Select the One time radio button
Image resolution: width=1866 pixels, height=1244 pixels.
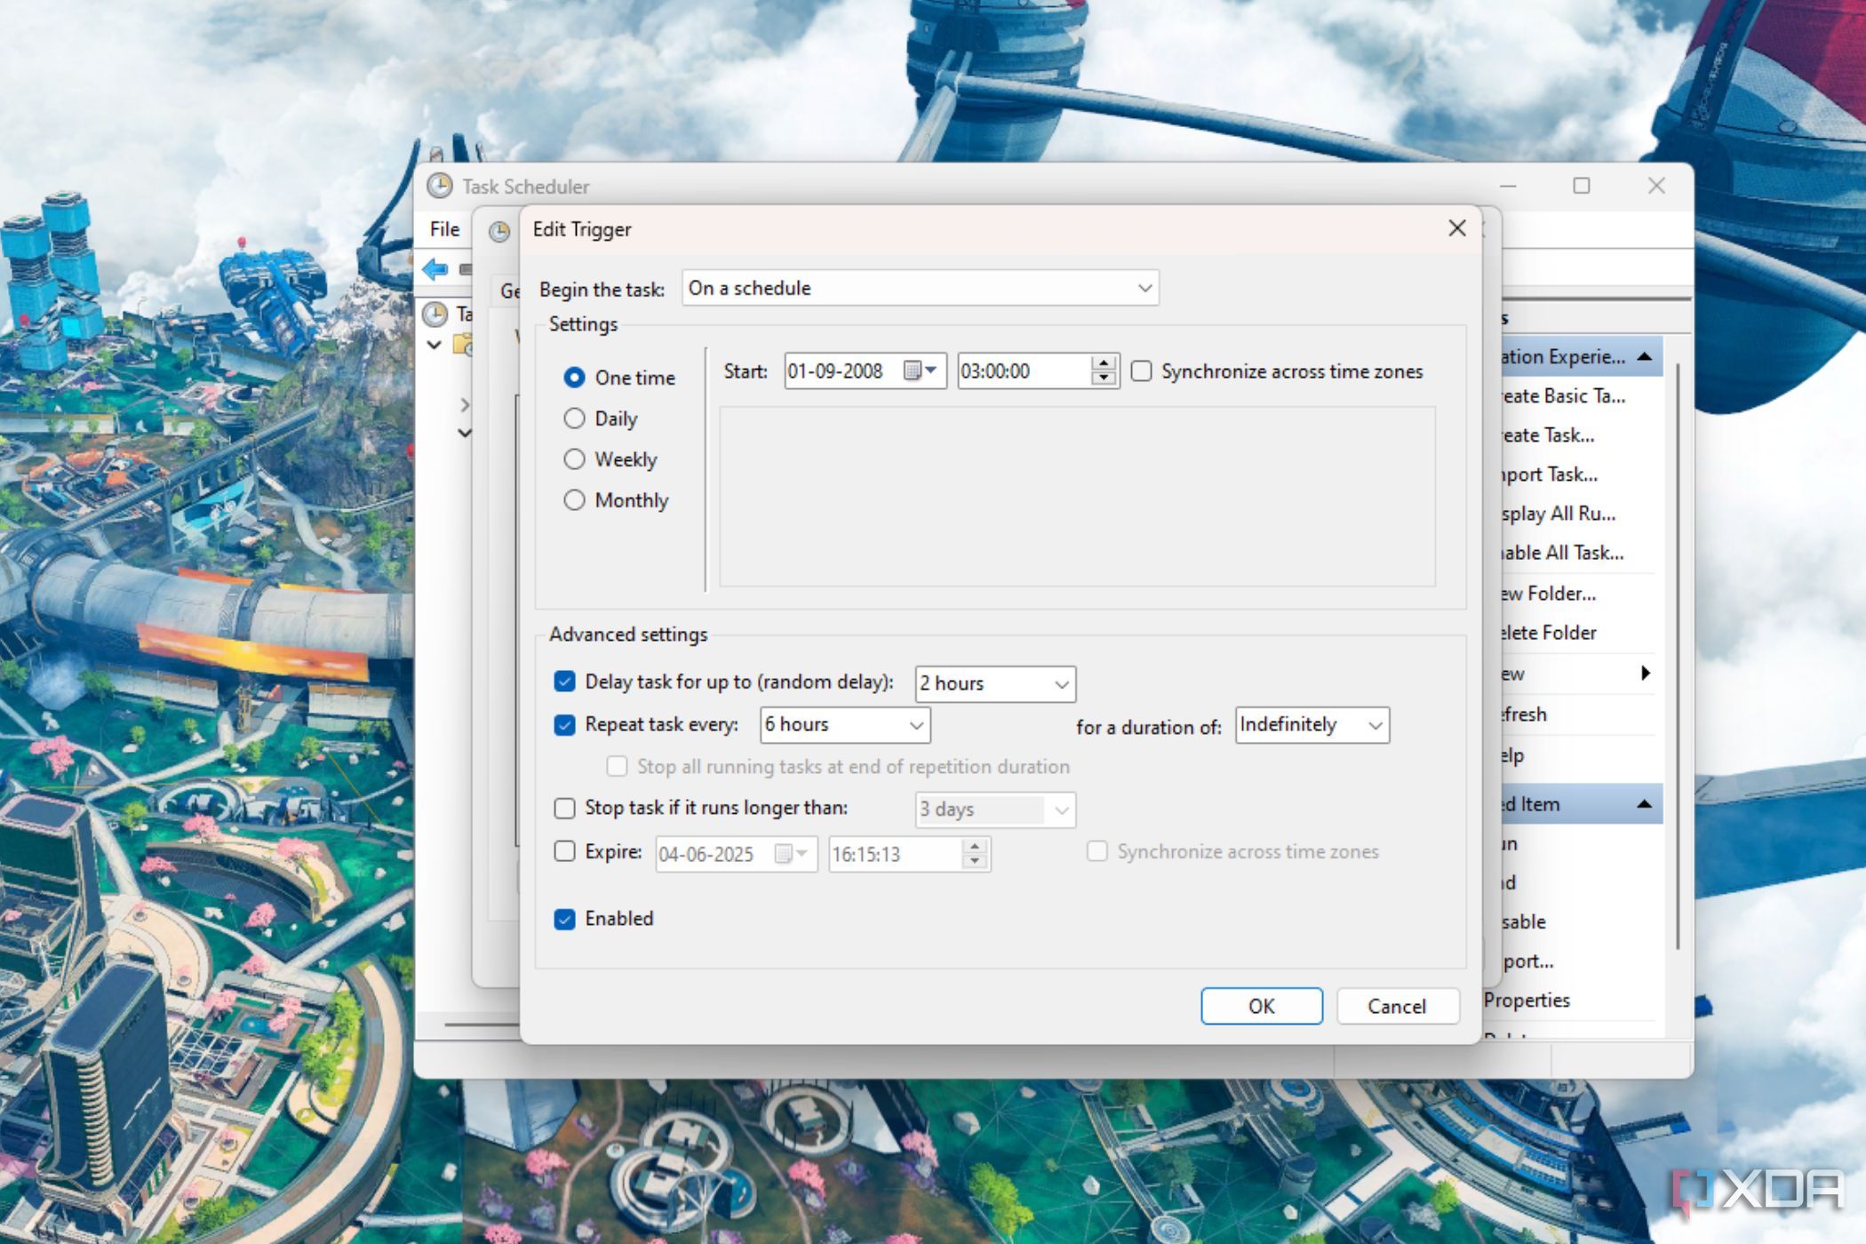575,376
